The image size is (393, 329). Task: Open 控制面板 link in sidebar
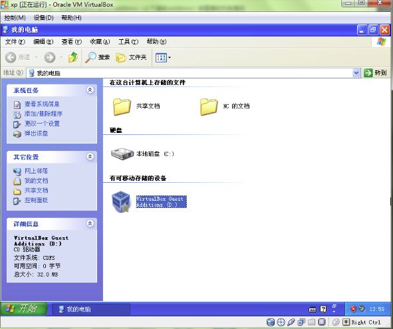pyautogui.click(x=36, y=200)
